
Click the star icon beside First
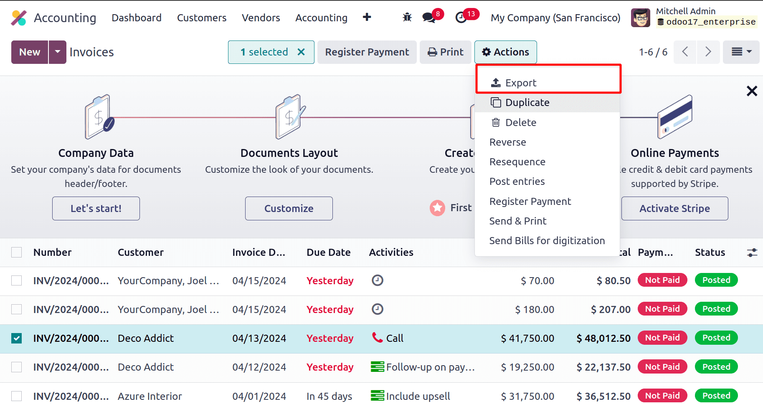pyautogui.click(x=437, y=208)
